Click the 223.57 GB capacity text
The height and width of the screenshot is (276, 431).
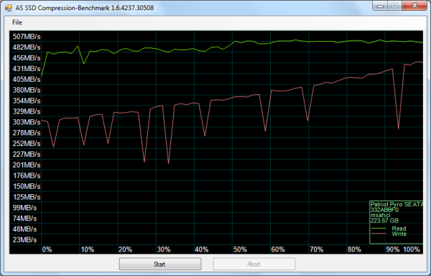(x=384, y=221)
